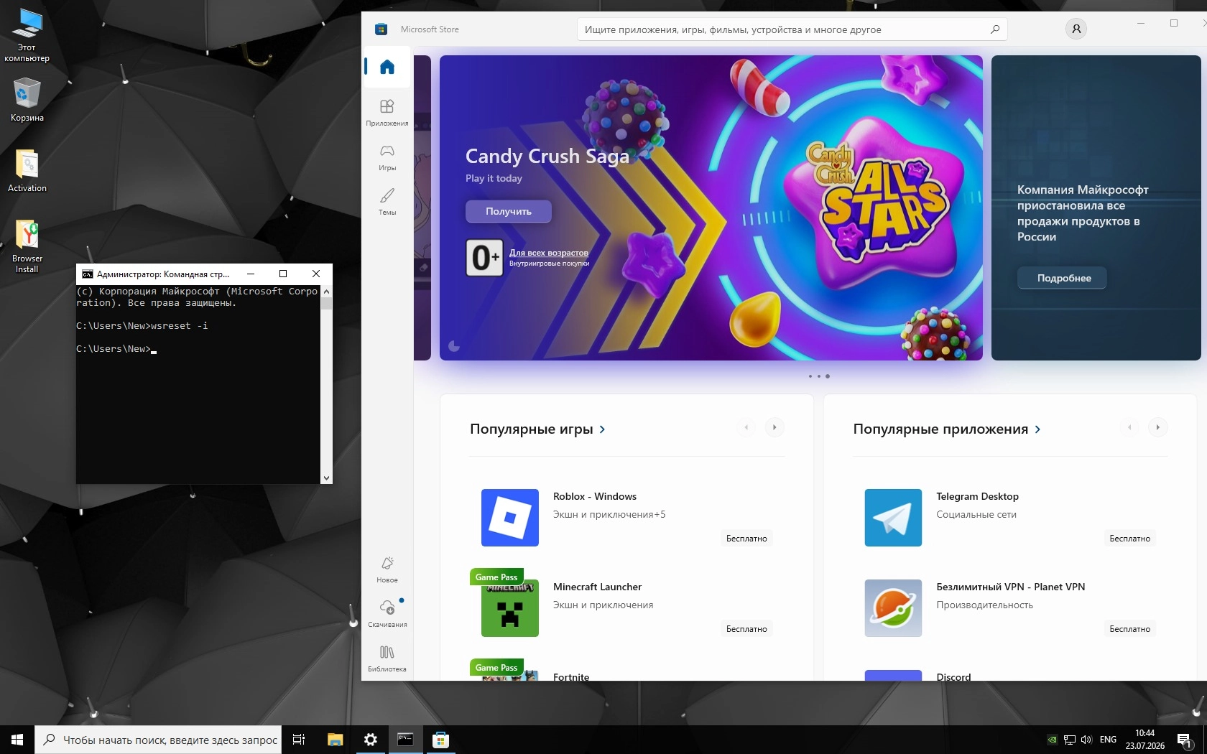Open Темы section in Store sidebar
The height and width of the screenshot is (754, 1207).
coord(387,202)
